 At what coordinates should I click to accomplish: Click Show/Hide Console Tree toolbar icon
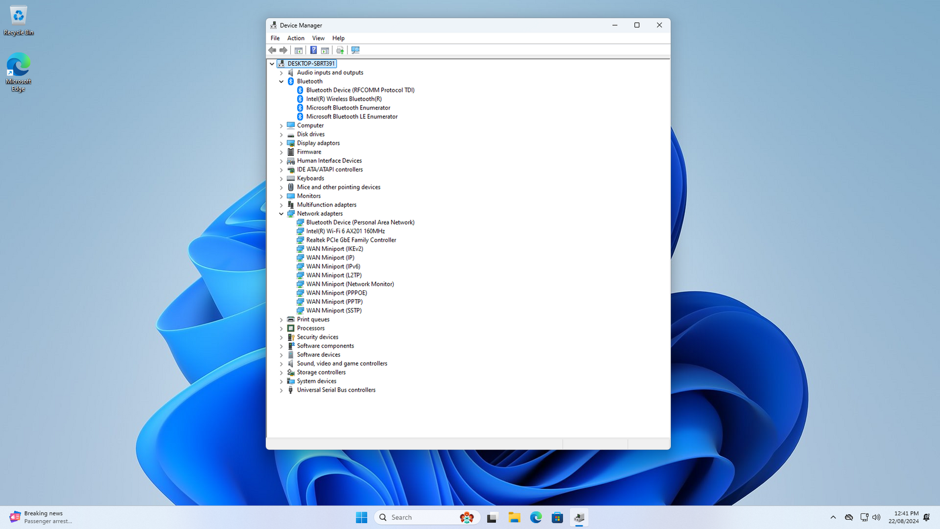pyautogui.click(x=298, y=50)
